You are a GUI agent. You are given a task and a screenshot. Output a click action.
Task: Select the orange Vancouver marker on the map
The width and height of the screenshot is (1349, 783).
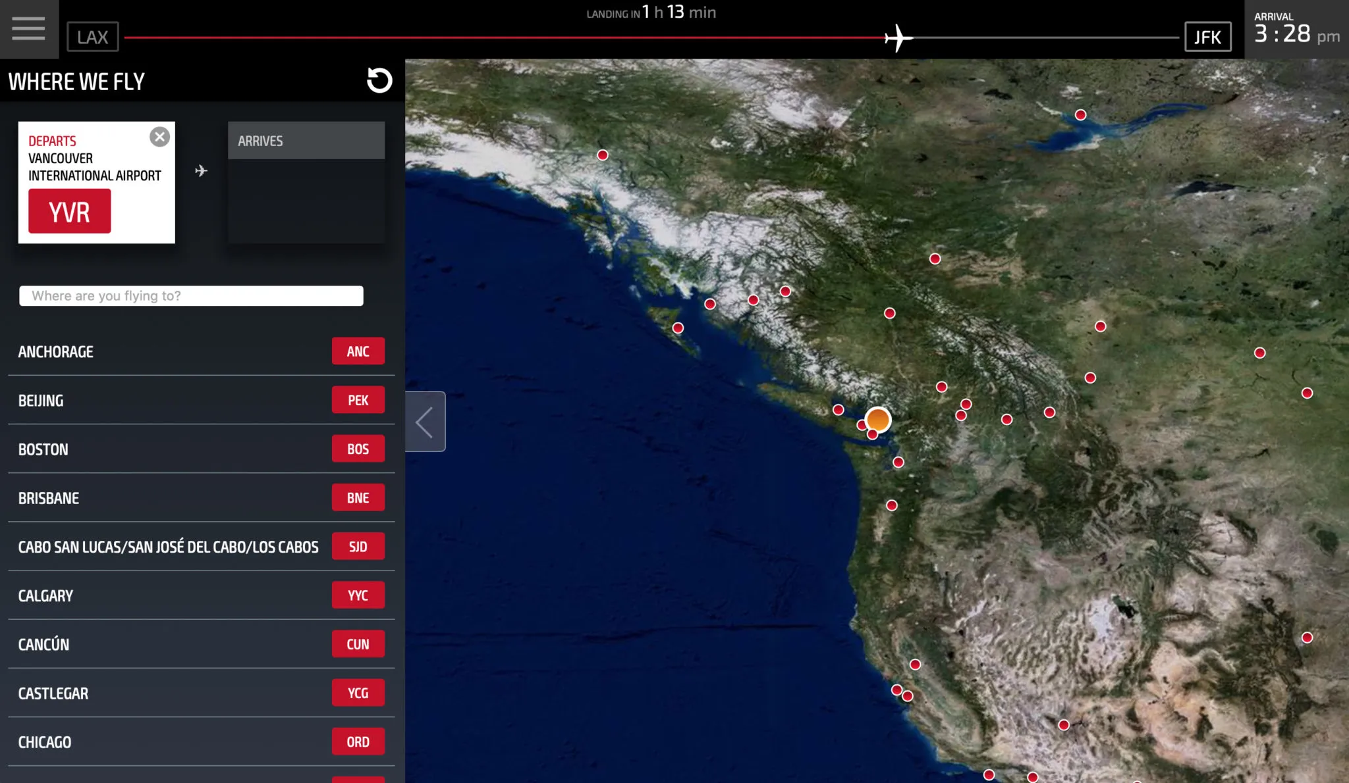click(878, 419)
